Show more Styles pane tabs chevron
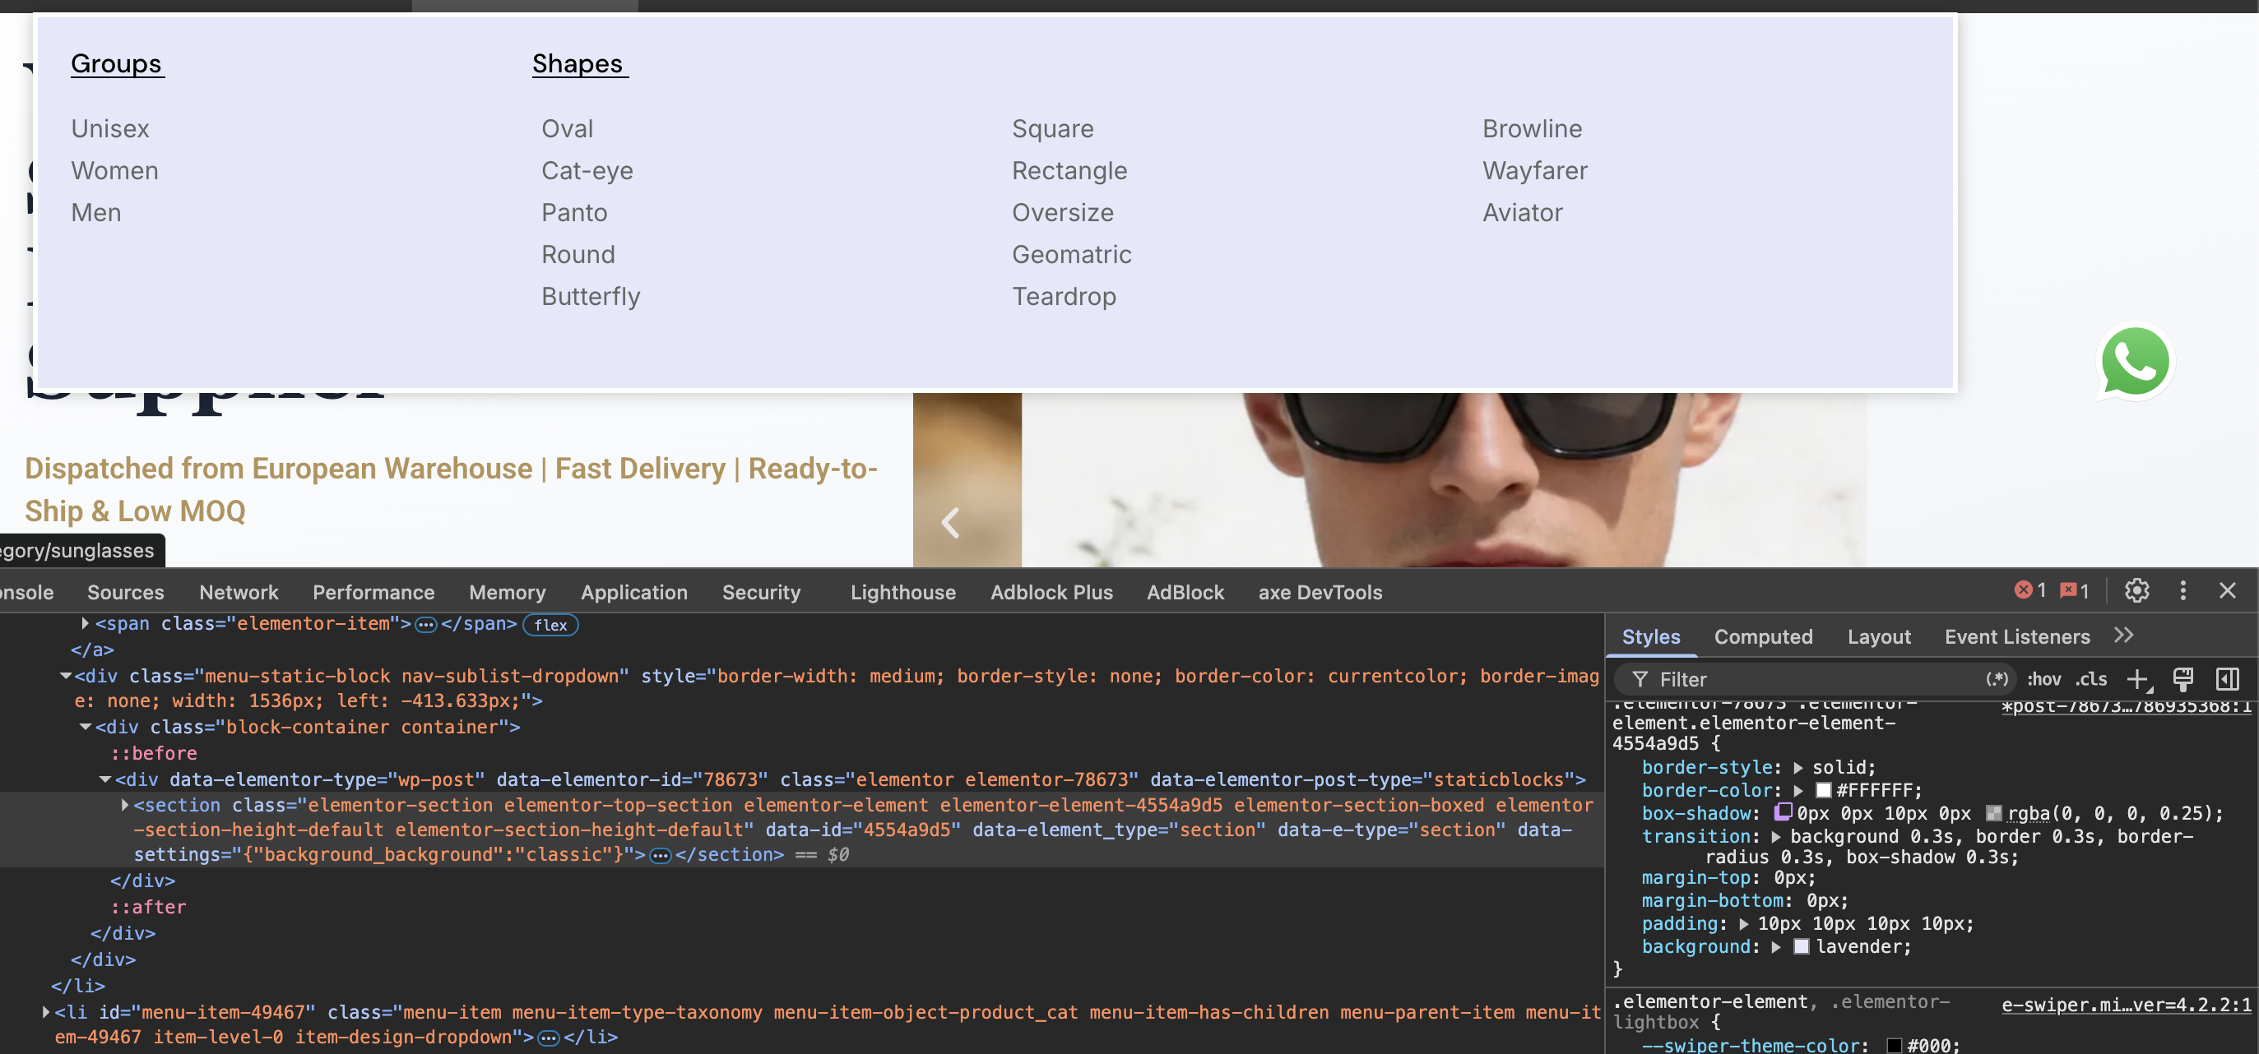Image resolution: width=2259 pixels, height=1054 pixels. [x=2123, y=636]
